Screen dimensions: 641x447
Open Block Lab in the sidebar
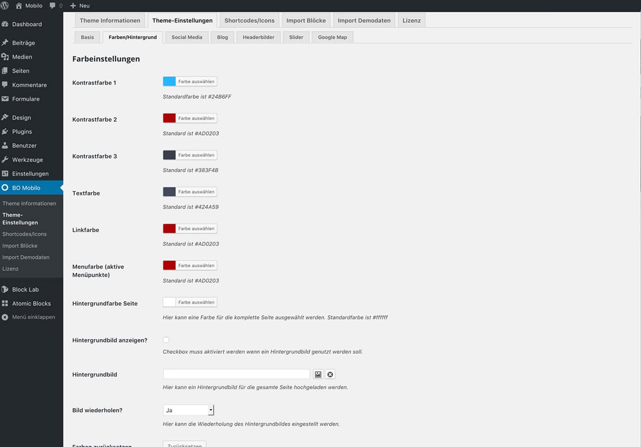(26, 290)
